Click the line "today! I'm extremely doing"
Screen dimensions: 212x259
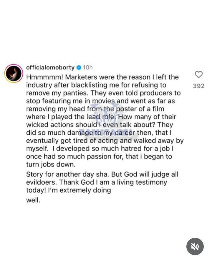(x=69, y=190)
